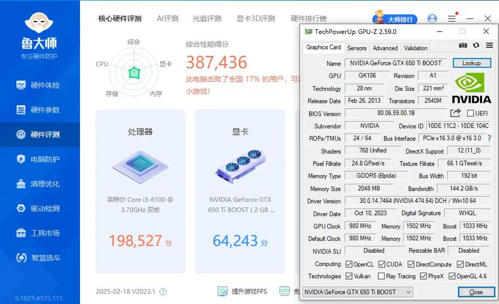Switch to the Sensors tab

(356, 48)
